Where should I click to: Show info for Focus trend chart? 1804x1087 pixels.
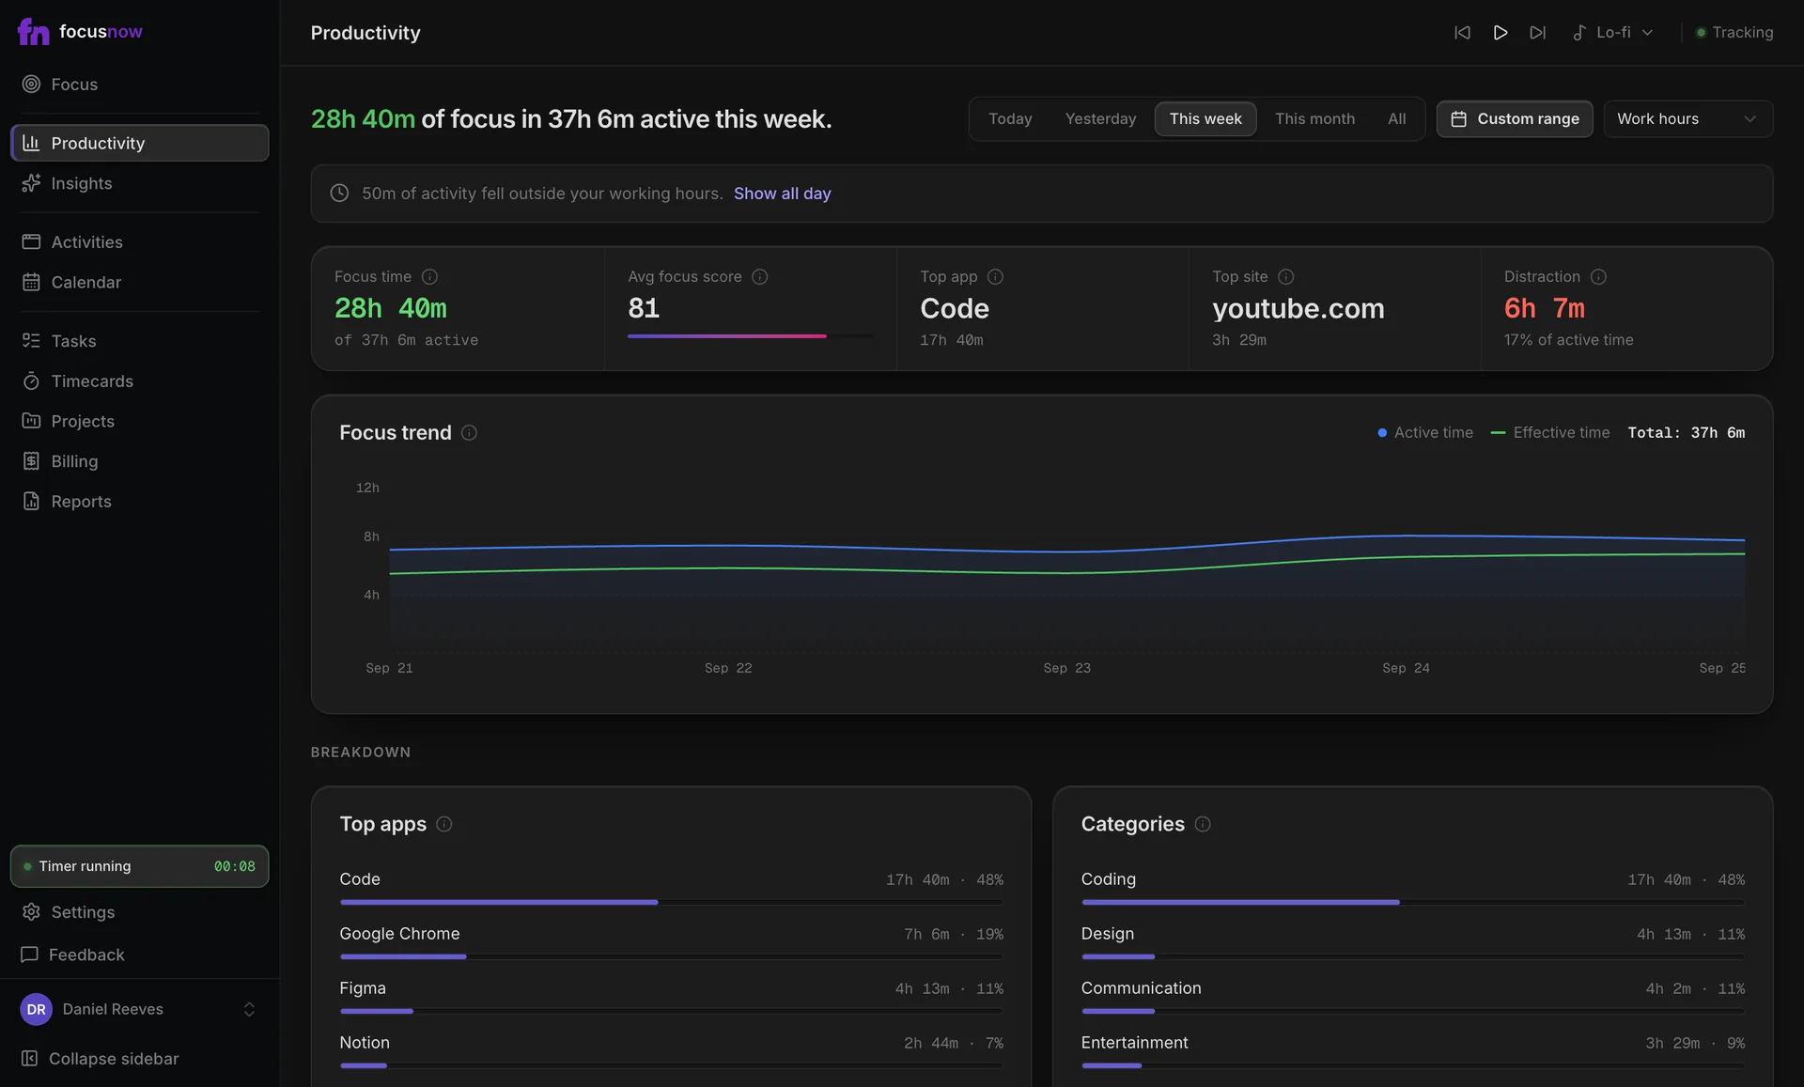point(469,433)
